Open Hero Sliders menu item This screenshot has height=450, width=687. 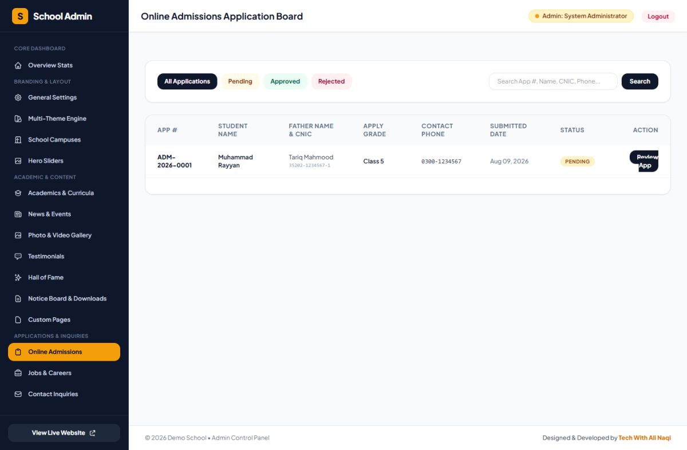[x=64, y=161]
